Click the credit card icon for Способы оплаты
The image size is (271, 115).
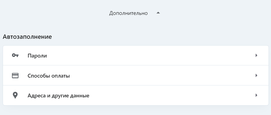pos(15,76)
